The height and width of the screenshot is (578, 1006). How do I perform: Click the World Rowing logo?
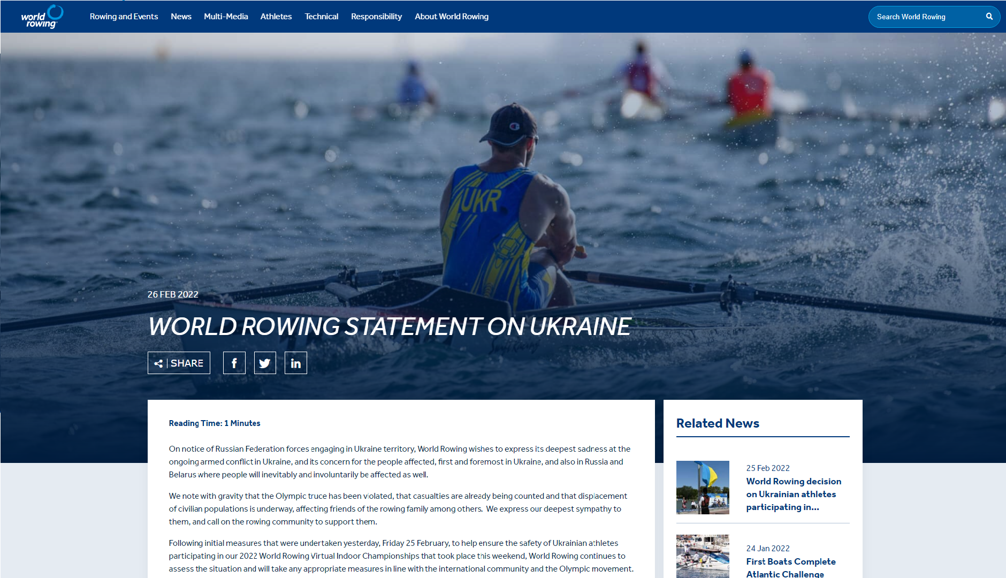tap(42, 17)
